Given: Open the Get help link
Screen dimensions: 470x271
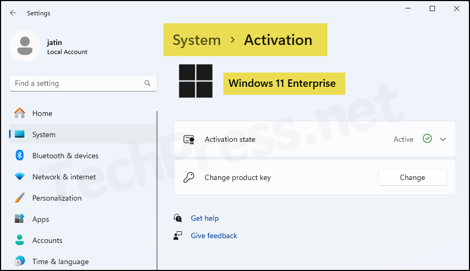Looking at the screenshot, I should (205, 218).
